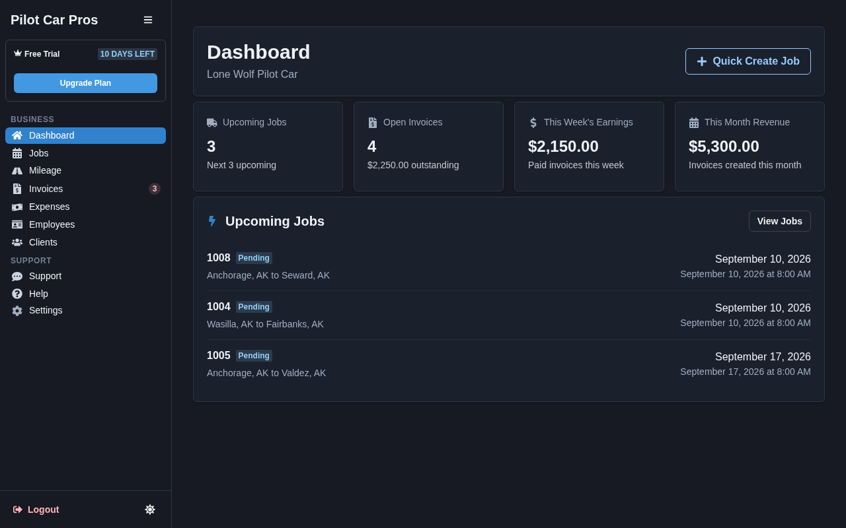This screenshot has height=528, width=846.
Task: Open the Clients list
Action: [x=85, y=242]
